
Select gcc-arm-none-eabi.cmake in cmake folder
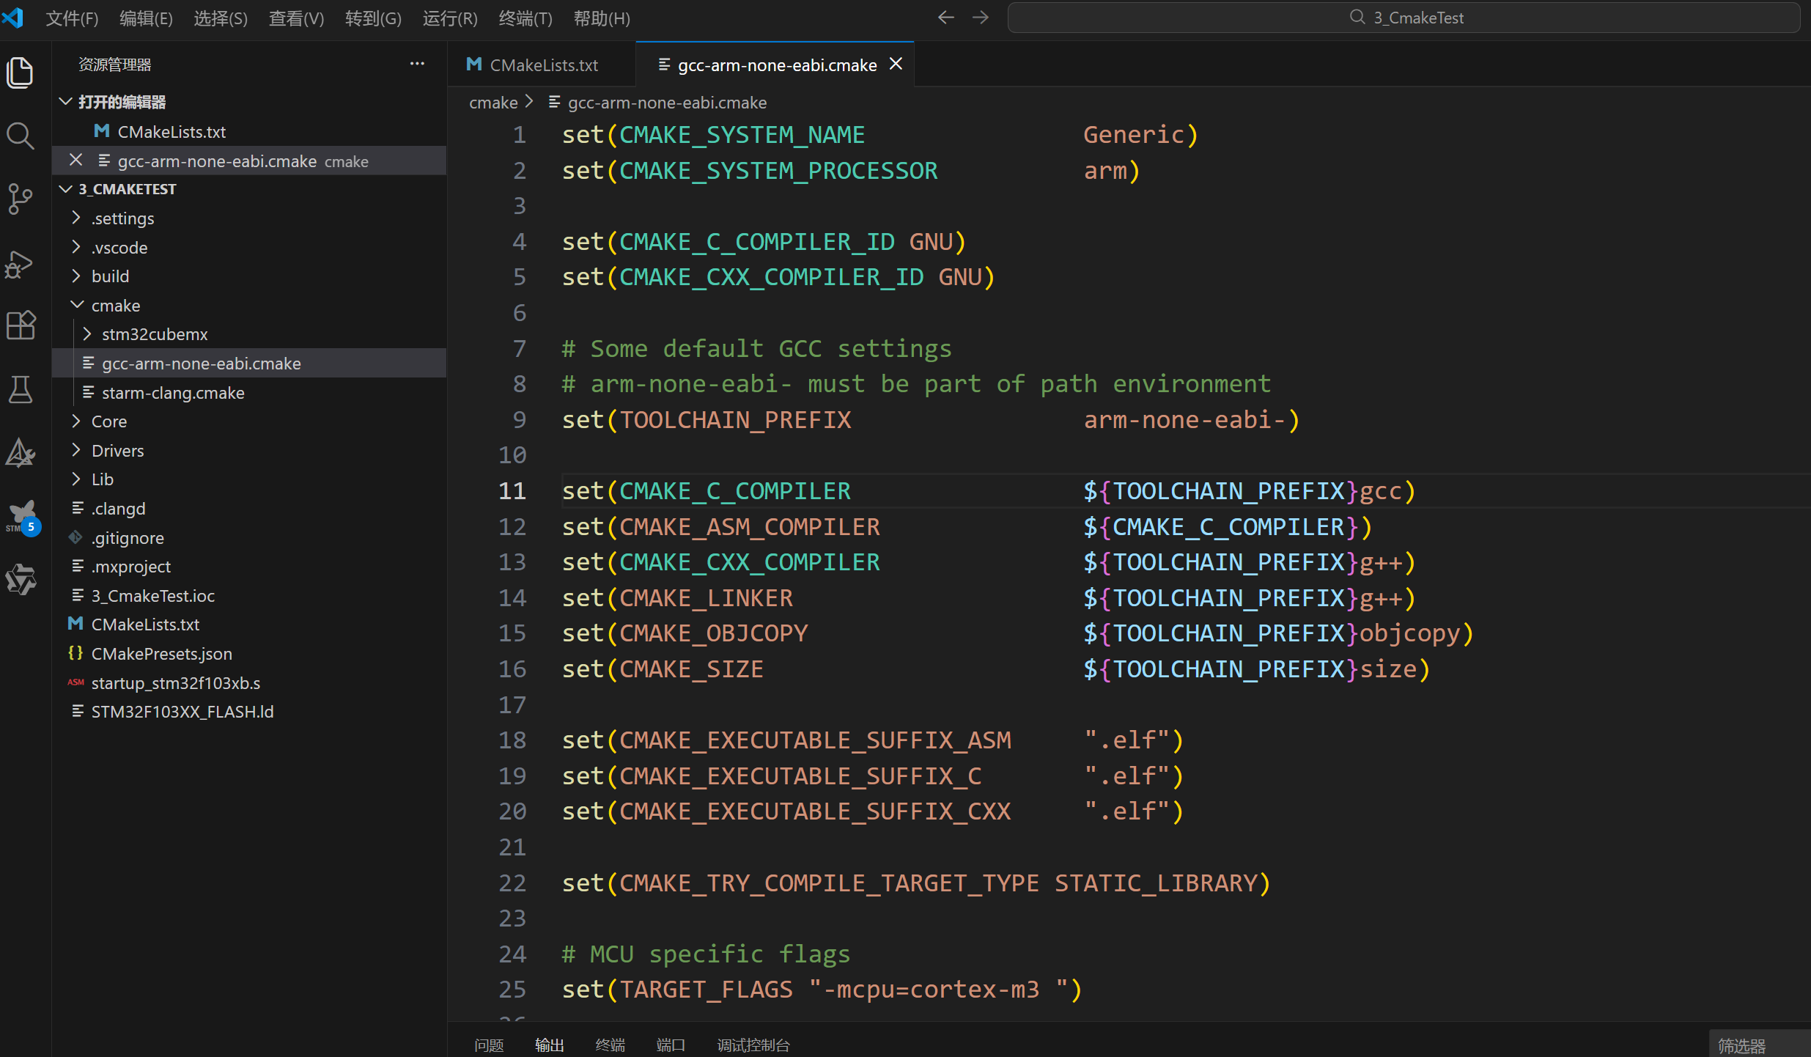click(249, 364)
